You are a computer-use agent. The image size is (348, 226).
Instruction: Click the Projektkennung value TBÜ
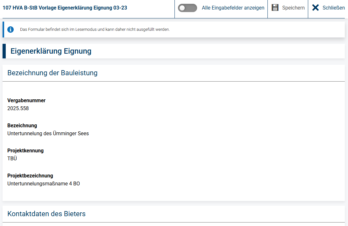(12, 158)
